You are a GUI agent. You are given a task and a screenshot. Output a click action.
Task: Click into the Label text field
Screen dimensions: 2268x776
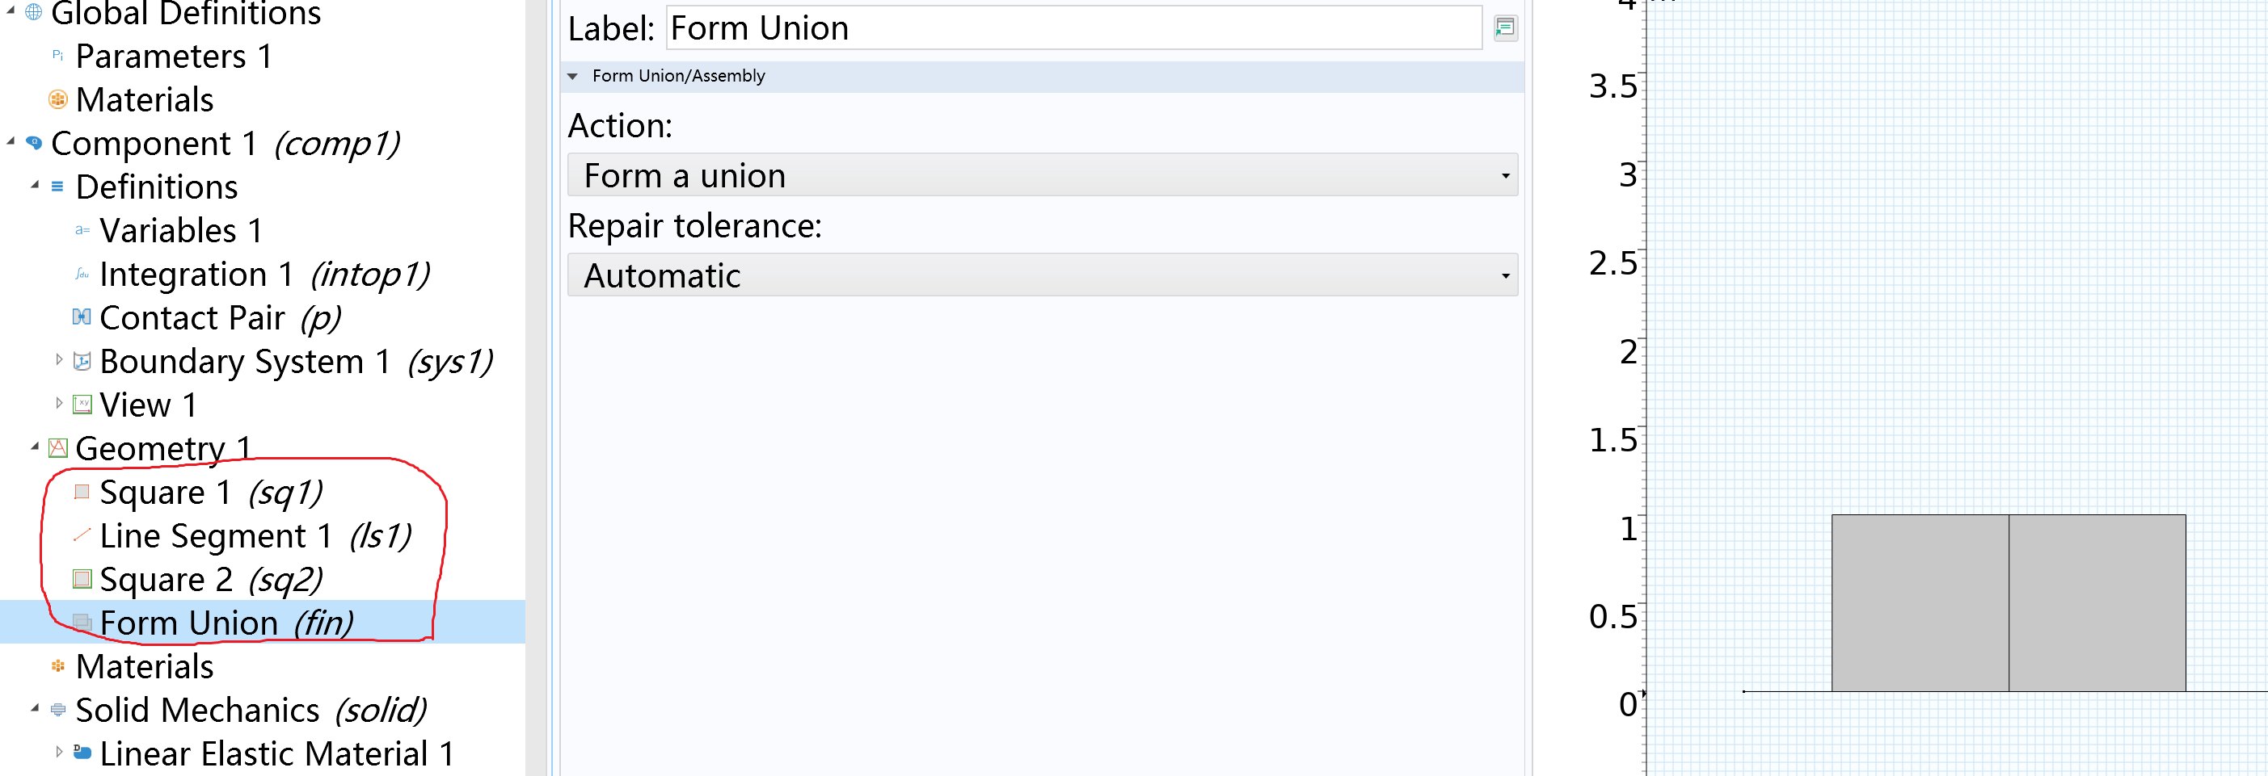[x=1074, y=28]
